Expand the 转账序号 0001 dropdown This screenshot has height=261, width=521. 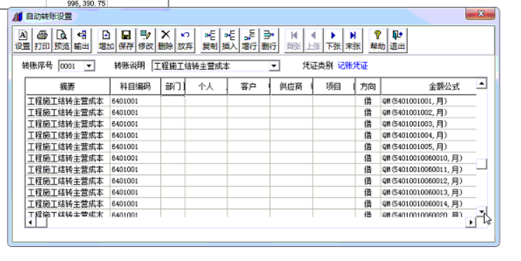coord(89,66)
